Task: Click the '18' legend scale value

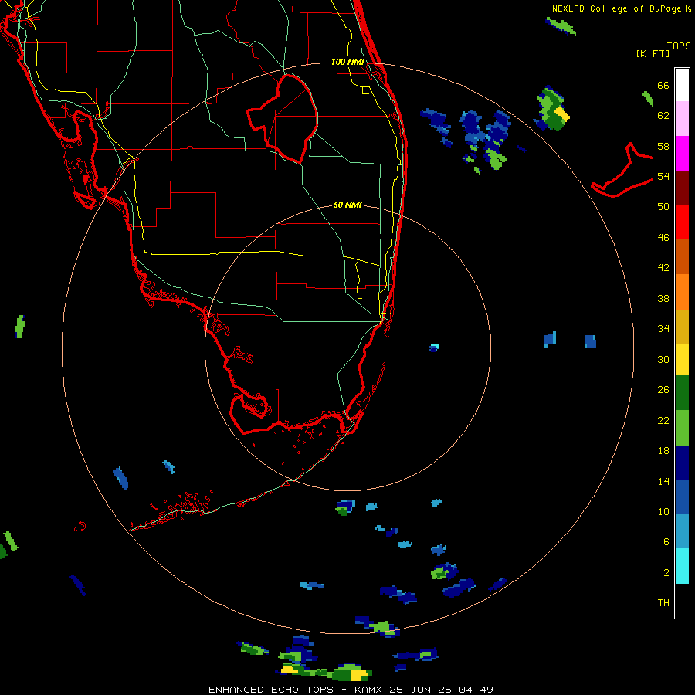Action: [663, 451]
